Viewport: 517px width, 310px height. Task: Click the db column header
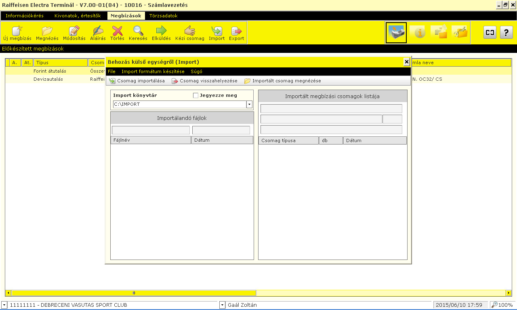tap(331, 140)
